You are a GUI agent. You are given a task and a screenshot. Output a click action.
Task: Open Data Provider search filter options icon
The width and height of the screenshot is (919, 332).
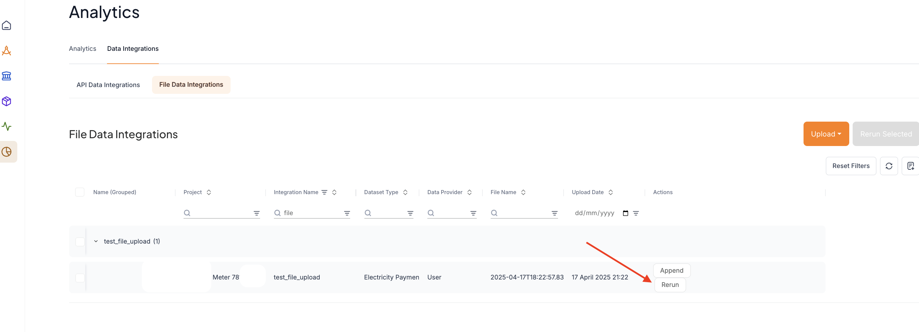click(x=473, y=213)
